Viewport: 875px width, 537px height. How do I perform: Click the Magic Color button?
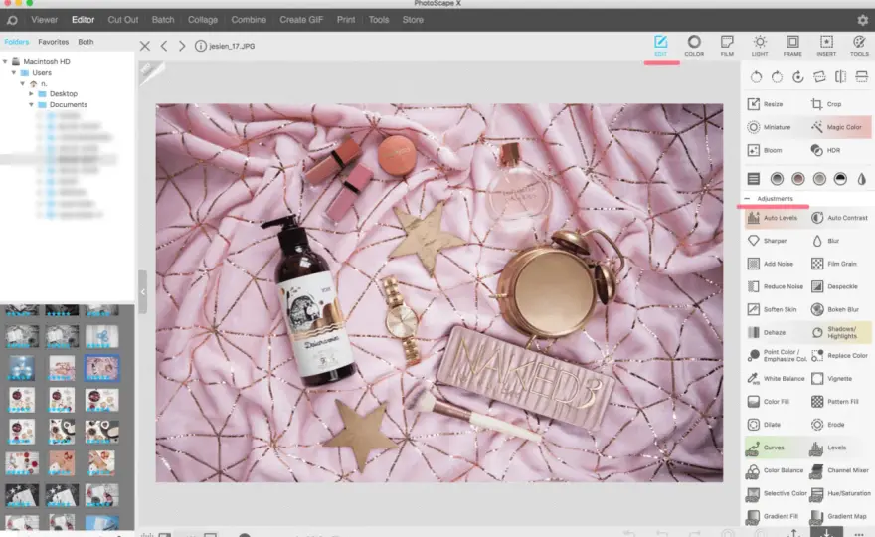click(x=840, y=127)
